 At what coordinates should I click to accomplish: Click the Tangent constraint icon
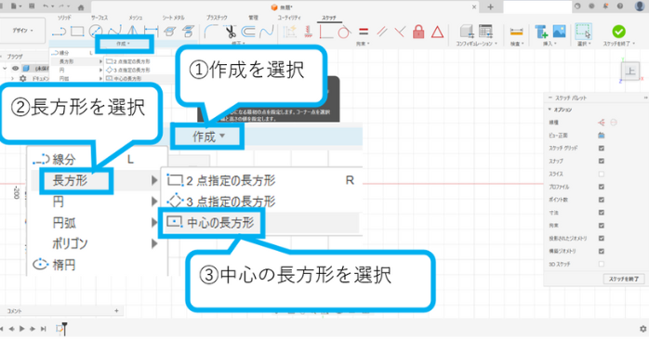(344, 32)
